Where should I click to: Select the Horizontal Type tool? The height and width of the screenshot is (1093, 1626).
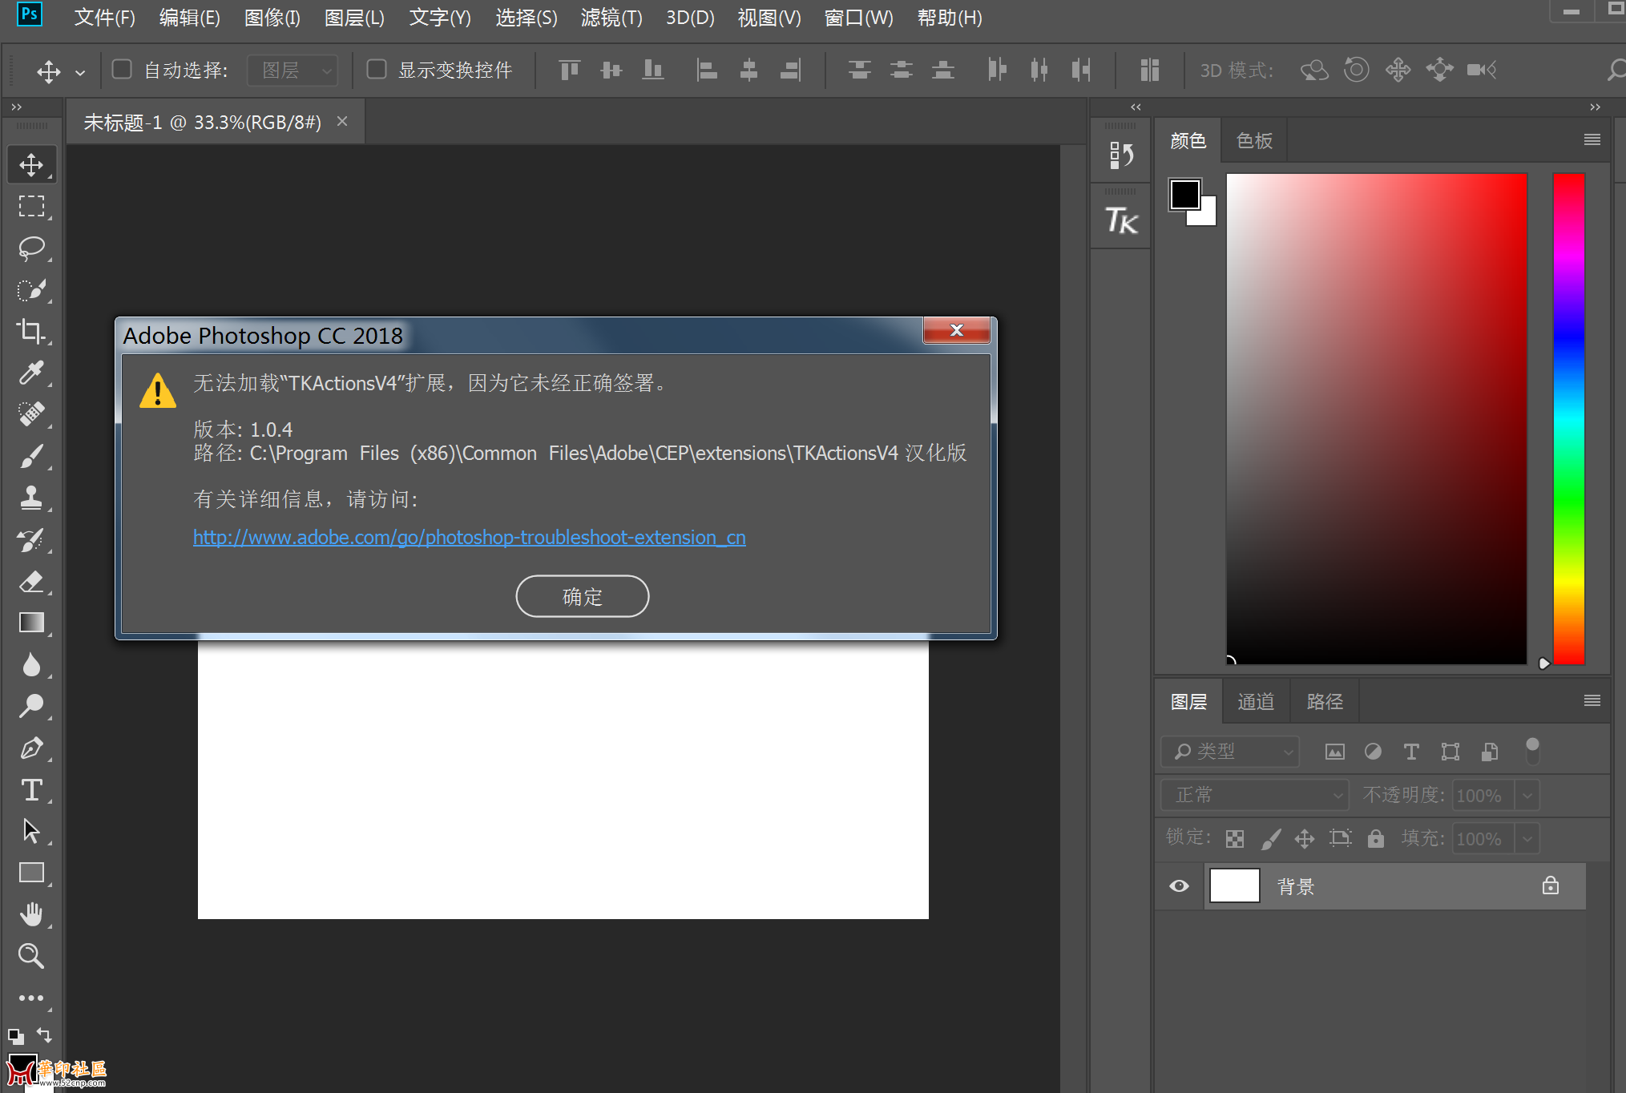[31, 789]
